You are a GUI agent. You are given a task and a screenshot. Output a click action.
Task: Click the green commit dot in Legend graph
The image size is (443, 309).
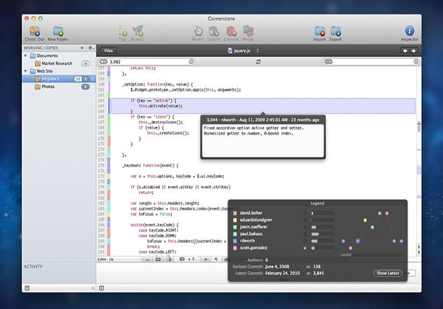click(x=372, y=227)
